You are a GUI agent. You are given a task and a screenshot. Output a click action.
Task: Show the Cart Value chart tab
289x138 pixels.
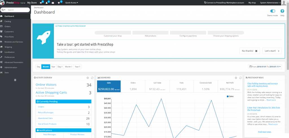(x=157, y=86)
